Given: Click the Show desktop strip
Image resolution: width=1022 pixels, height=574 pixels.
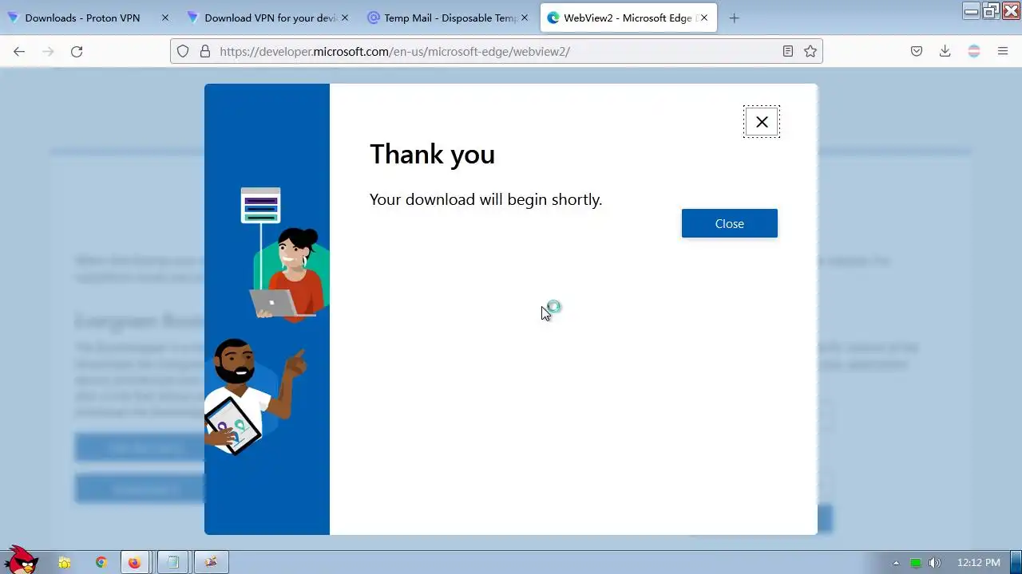Looking at the screenshot, I should [x=1016, y=563].
